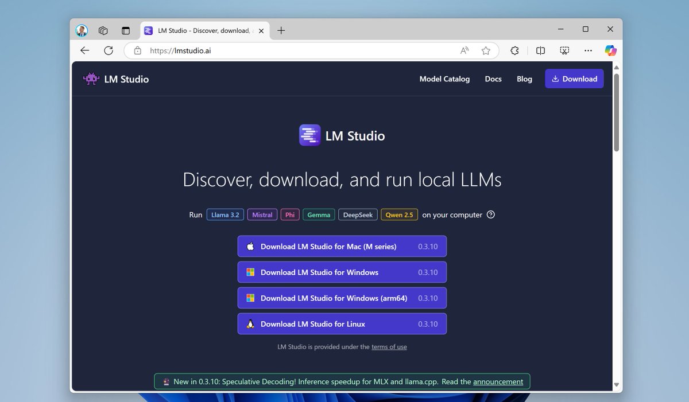Viewport: 689px width, 402px height.
Task: Open Edge Settings and more menu
Action: tap(588, 50)
